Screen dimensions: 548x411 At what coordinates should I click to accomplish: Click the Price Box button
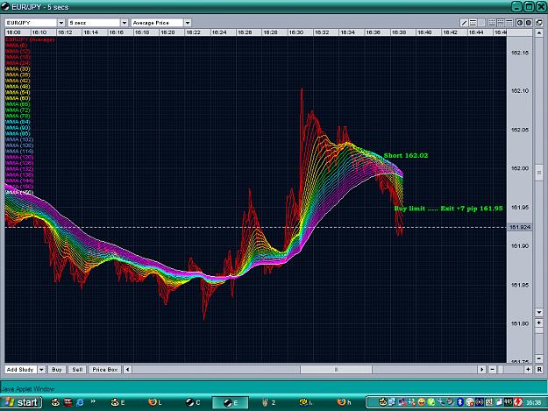coord(105,370)
